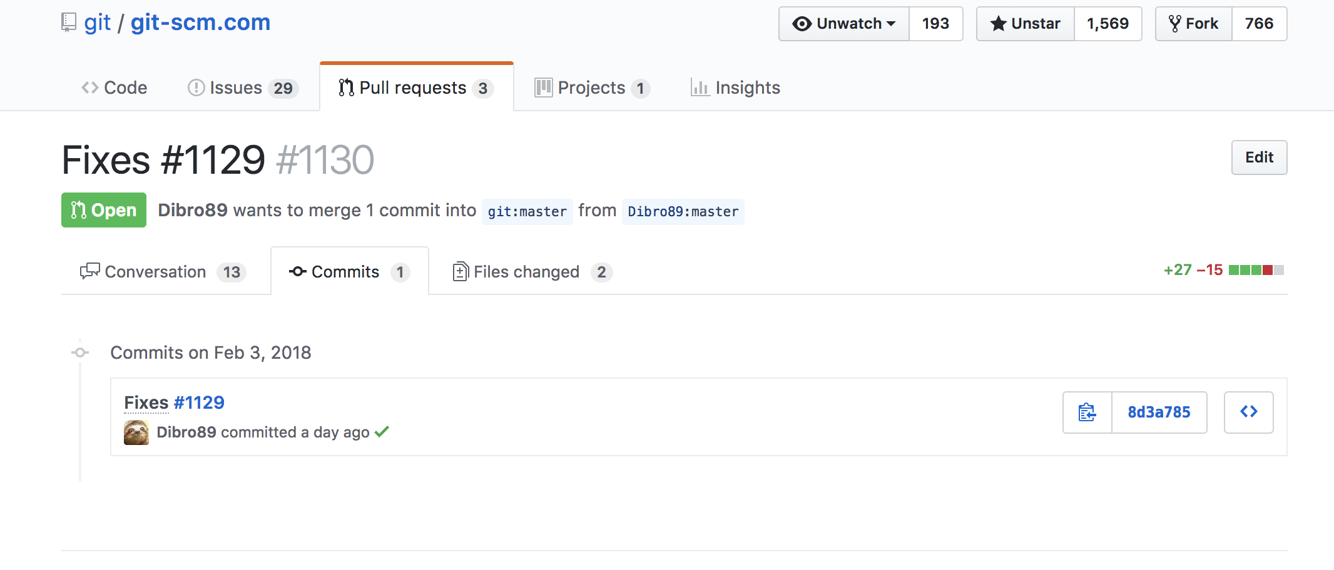
Task: Unstar the repository
Action: point(1026,24)
